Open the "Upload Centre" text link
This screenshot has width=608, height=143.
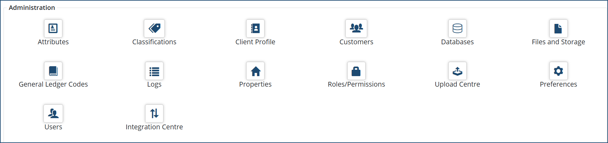coord(457,84)
